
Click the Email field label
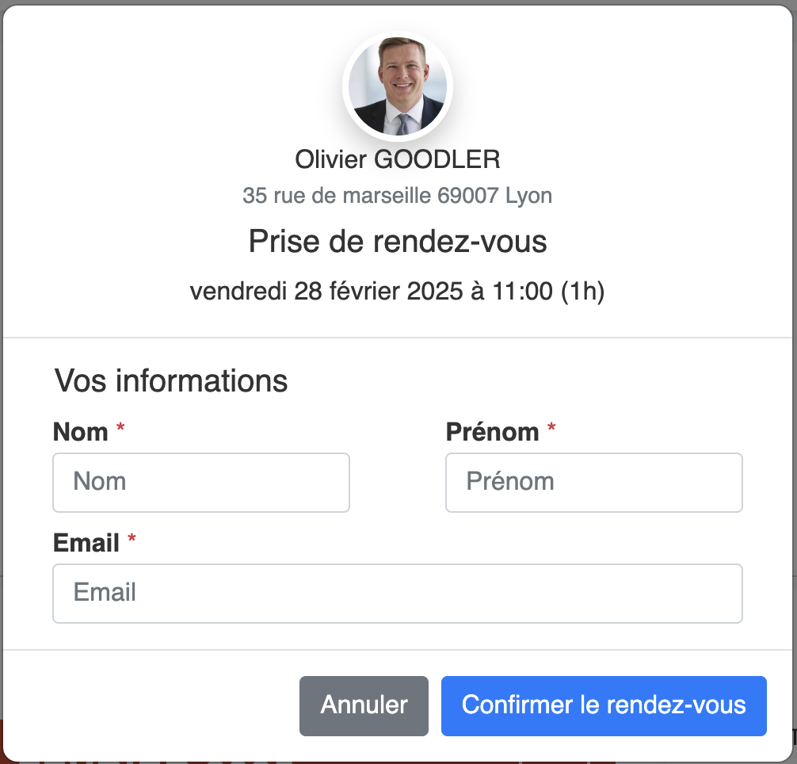[86, 543]
